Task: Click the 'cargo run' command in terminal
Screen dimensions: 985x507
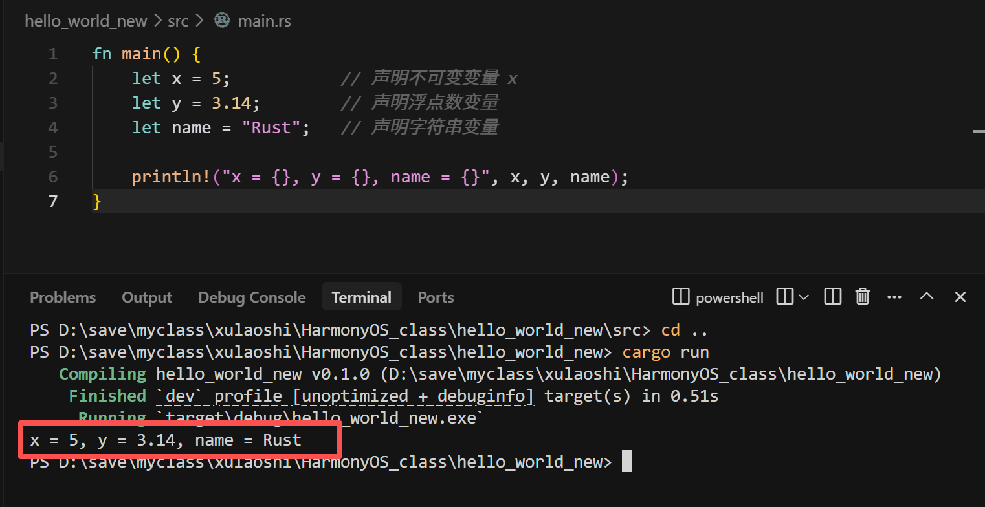Action: click(665, 352)
